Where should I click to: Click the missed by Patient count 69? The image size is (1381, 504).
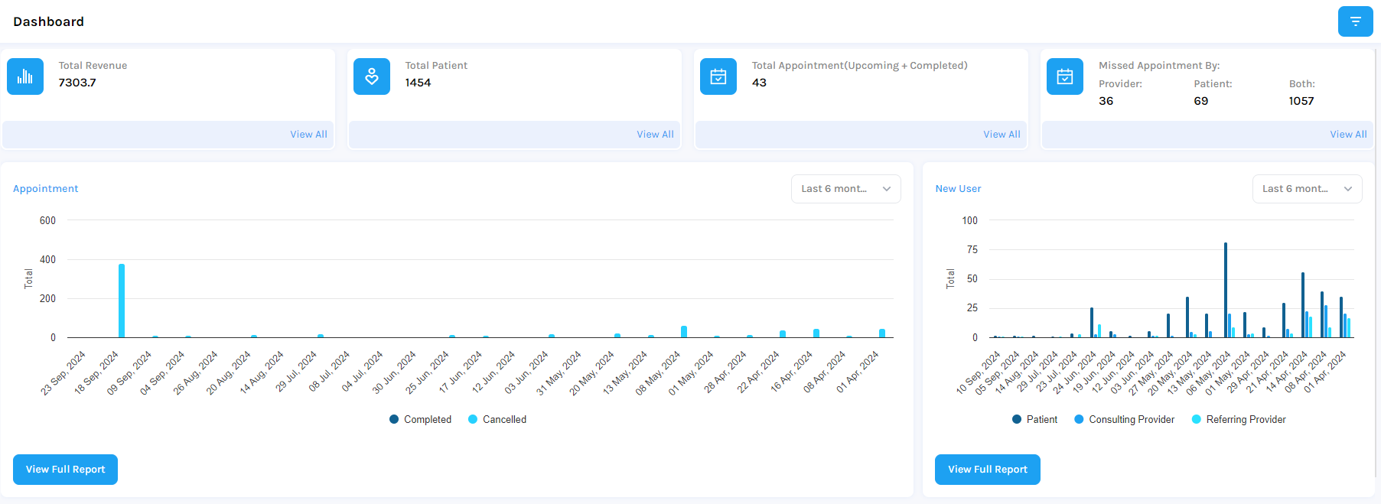tap(1201, 101)
